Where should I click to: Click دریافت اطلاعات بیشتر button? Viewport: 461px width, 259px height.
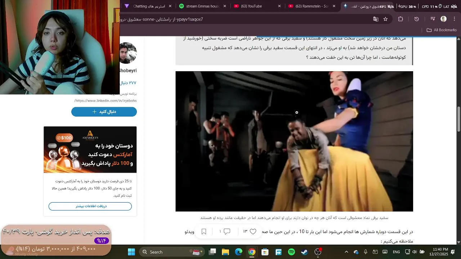90,206
